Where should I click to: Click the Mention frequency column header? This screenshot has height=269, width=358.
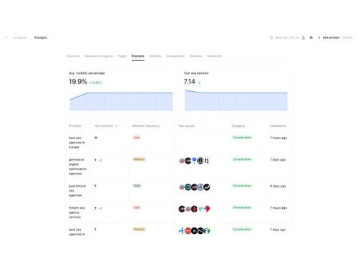[146, 126]
